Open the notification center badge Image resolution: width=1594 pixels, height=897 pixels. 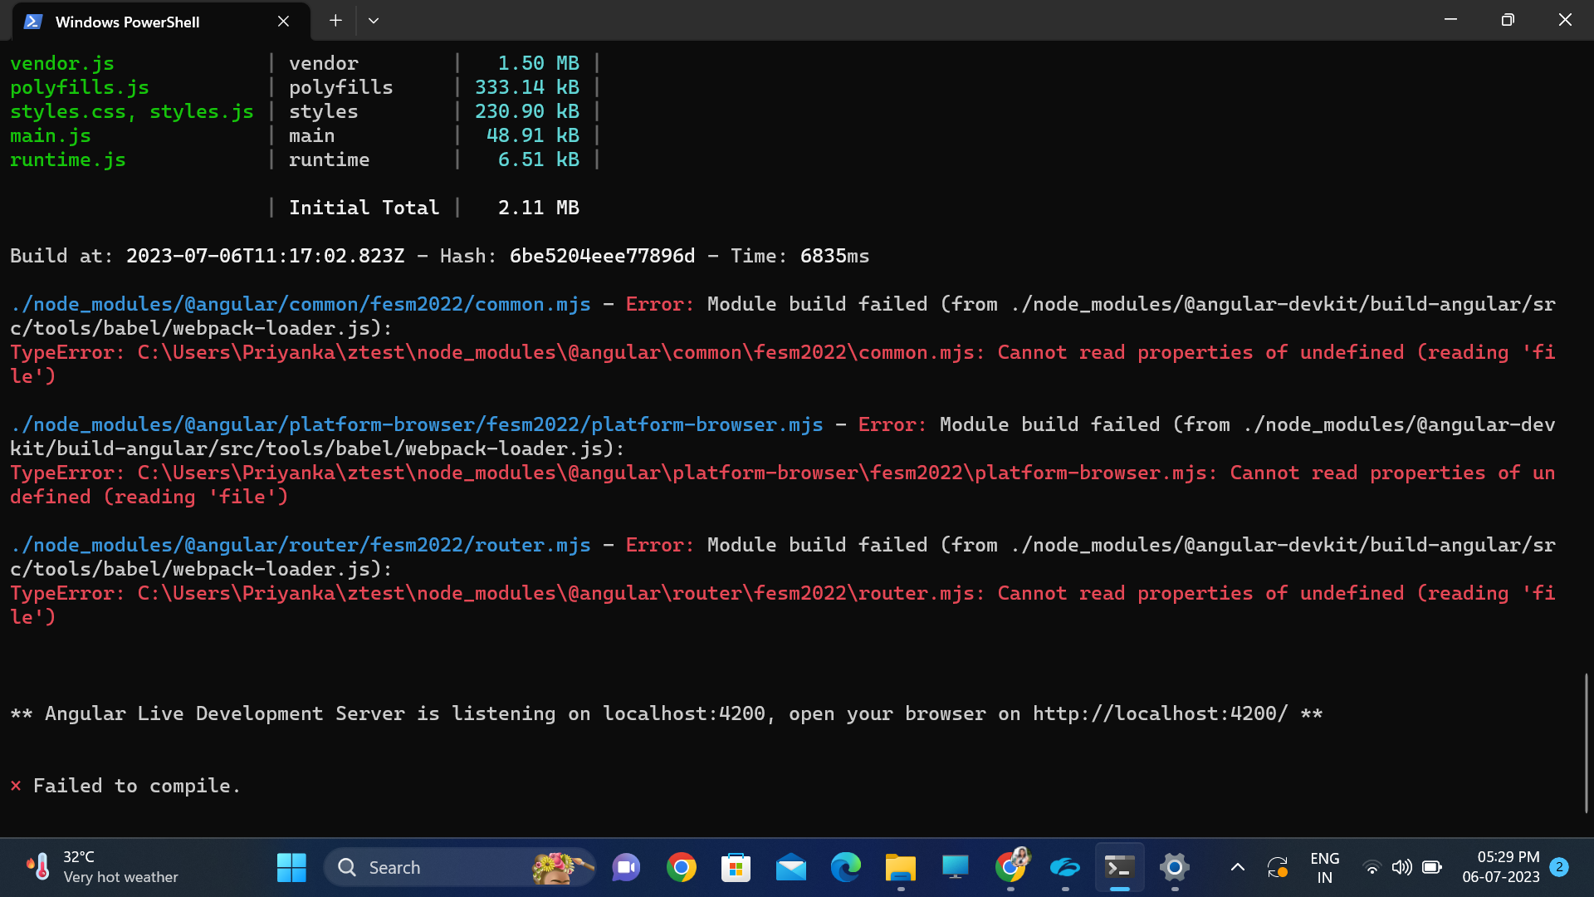pos(1559,867)
